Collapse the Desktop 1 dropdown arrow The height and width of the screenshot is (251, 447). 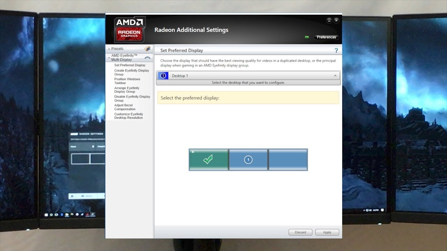tap(335, 76)
